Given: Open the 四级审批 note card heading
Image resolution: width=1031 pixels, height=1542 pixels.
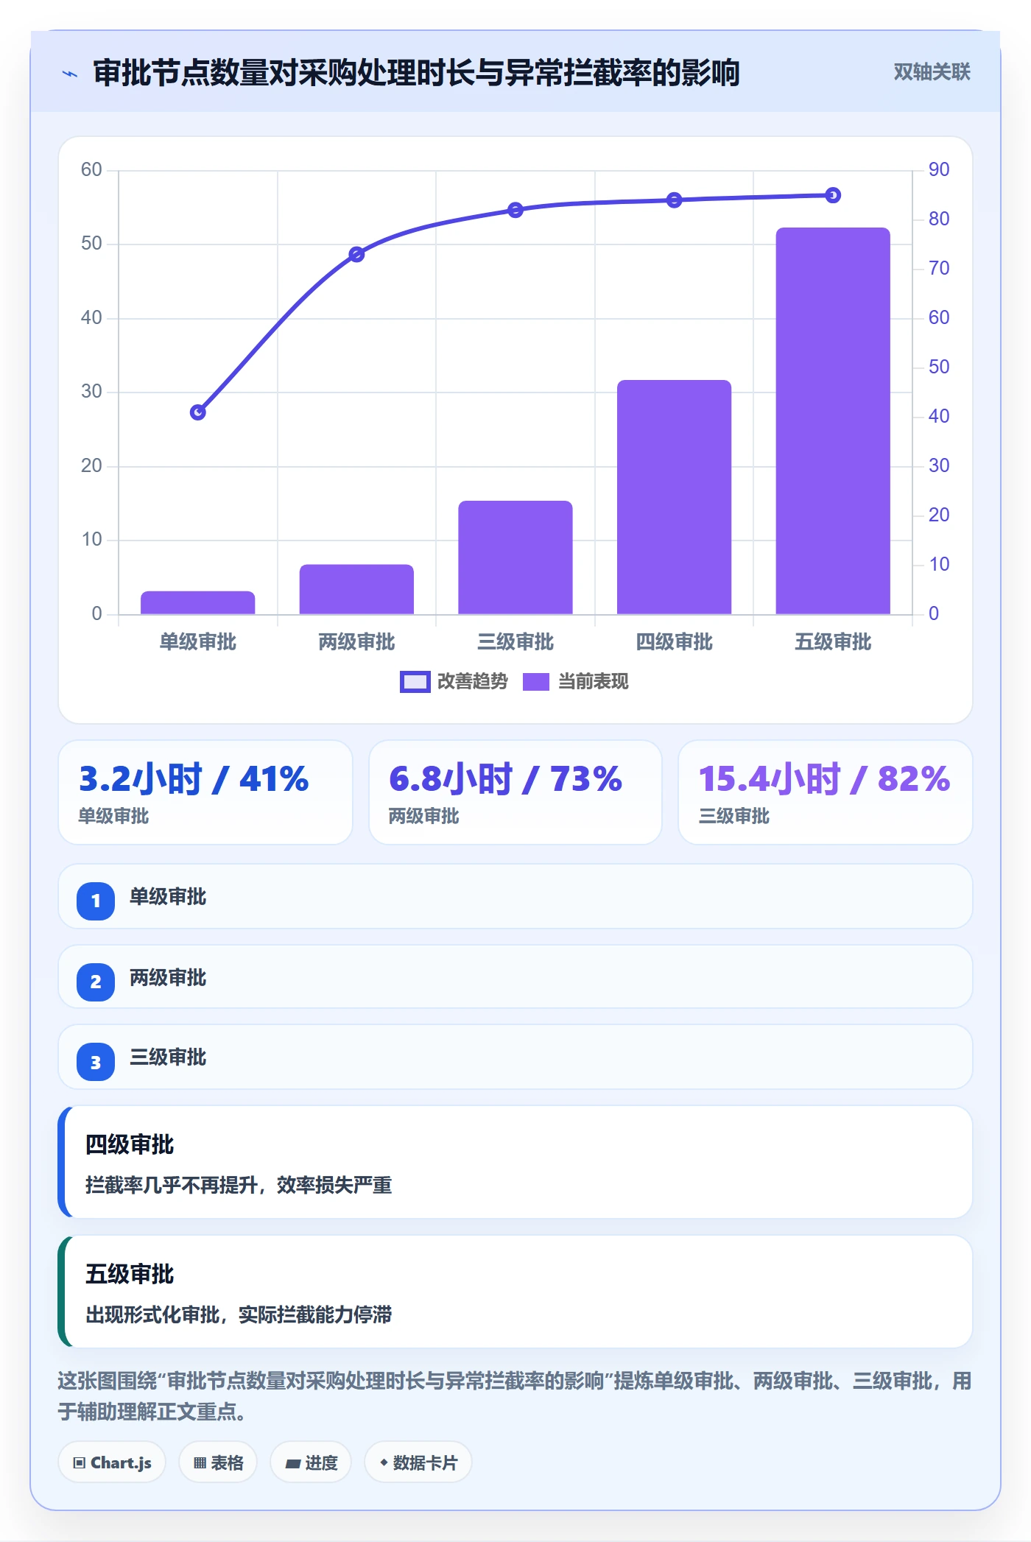Looking at the screenshot, I should coord(130,1144).
